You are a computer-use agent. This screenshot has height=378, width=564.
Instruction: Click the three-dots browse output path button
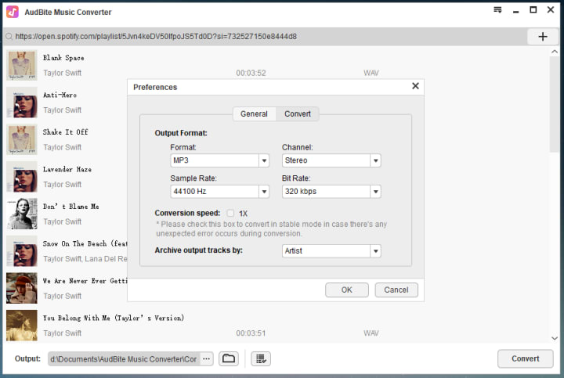coord(206,358)
